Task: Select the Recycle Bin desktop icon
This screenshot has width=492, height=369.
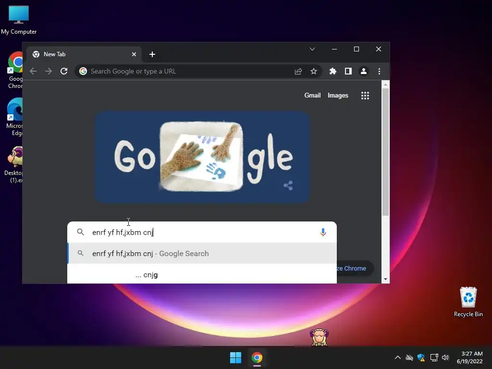Action: pos(468,302)
